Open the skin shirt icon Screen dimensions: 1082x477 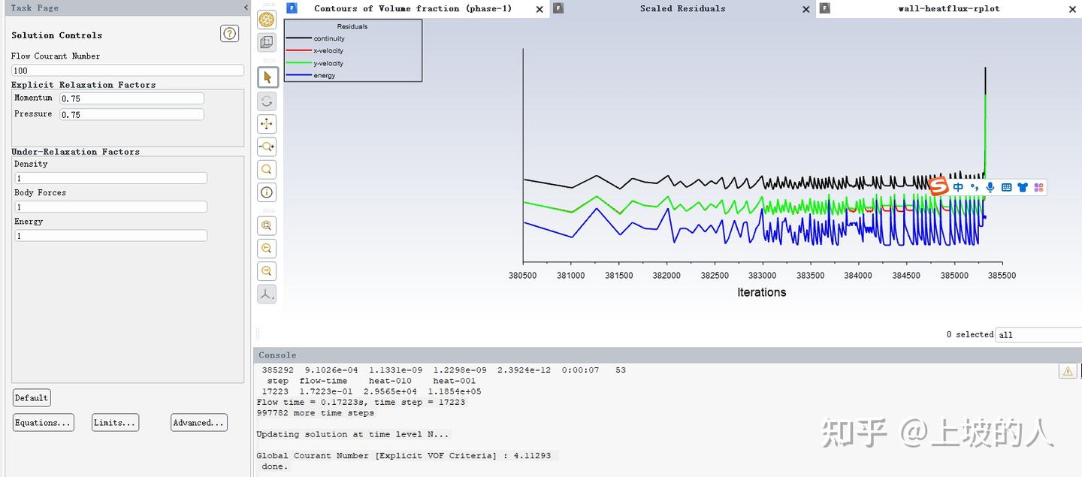point(1023,187)
